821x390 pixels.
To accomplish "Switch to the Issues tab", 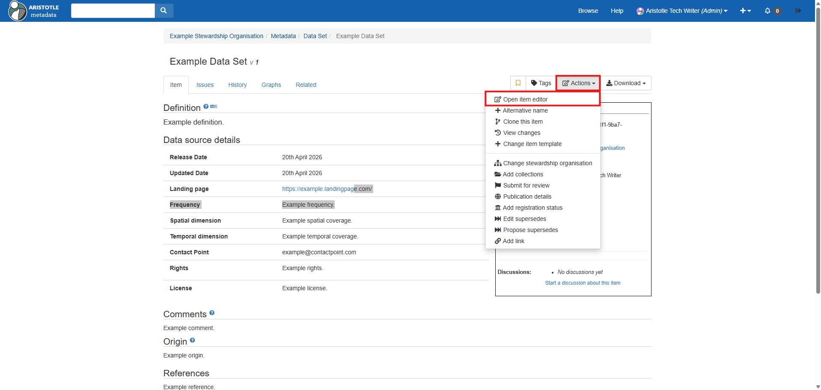I will coord(205,85).
